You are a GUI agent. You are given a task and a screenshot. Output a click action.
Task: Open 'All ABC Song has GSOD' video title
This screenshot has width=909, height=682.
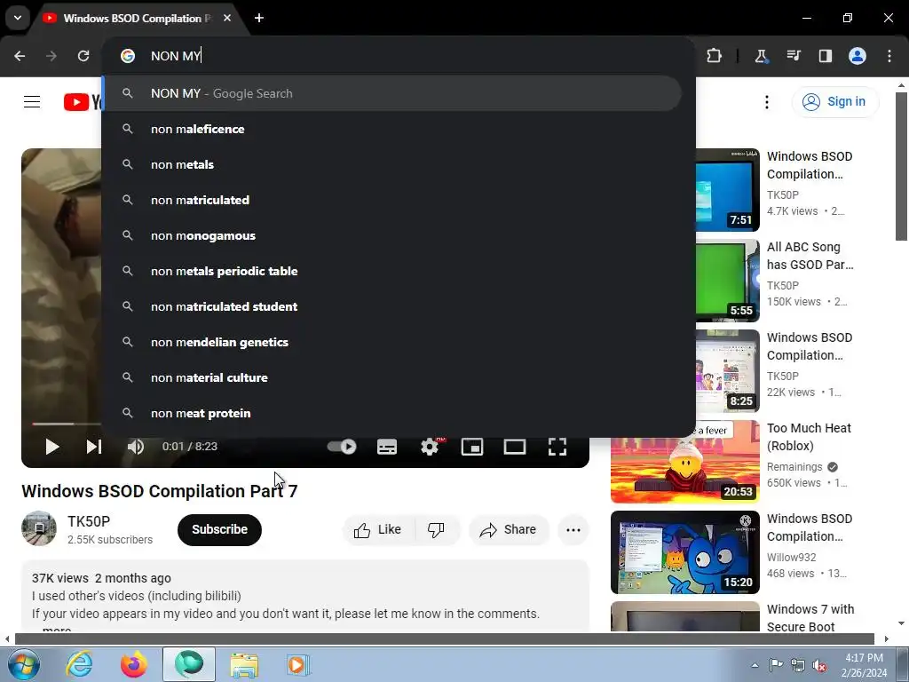[x=810, y=256]
